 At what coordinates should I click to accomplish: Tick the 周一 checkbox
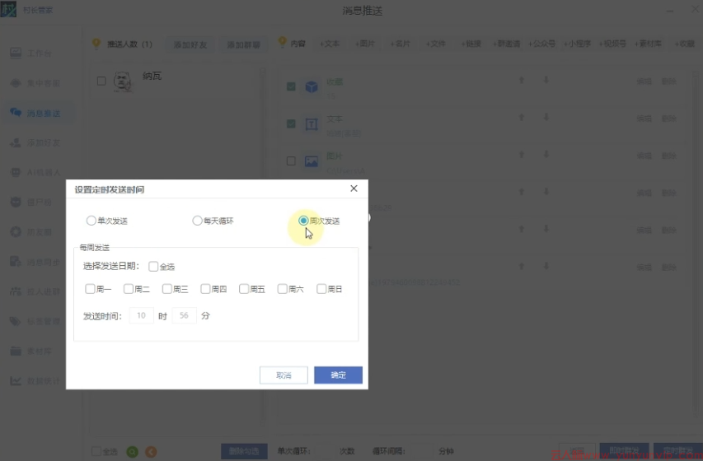tap(90, 289)
